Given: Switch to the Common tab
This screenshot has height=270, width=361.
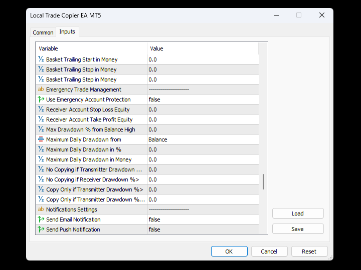Looking at the screenshot, I should [x=43, y=32].
